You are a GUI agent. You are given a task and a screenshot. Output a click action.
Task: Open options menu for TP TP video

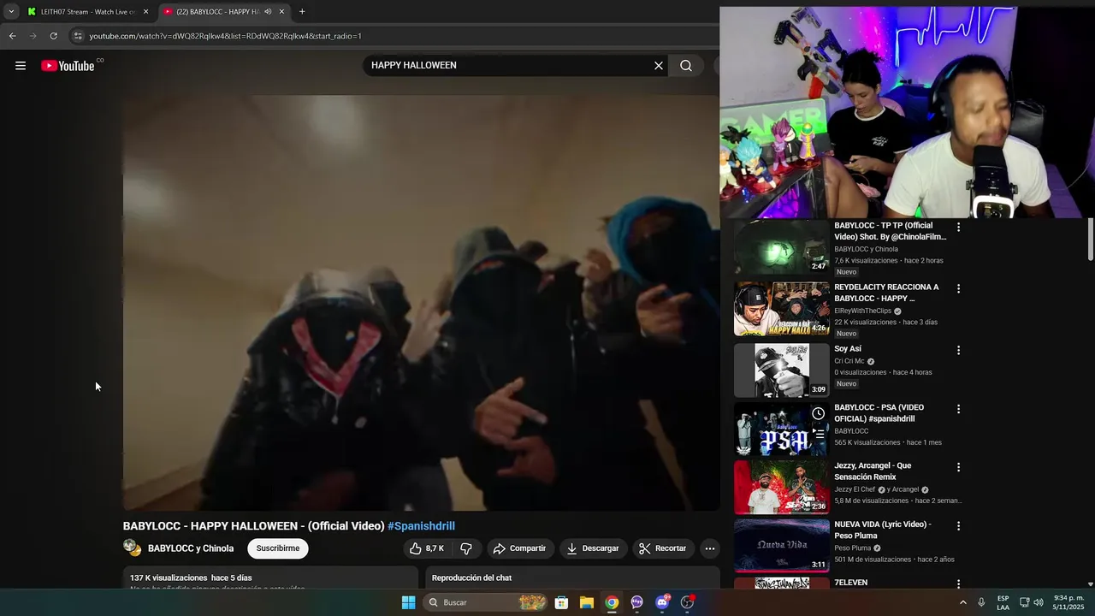pos(958,228)
